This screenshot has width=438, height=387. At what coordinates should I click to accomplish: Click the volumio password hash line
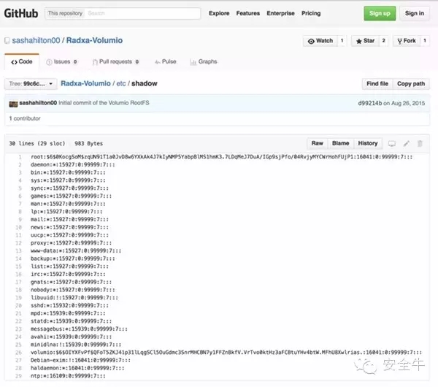(x=226, y=353)
